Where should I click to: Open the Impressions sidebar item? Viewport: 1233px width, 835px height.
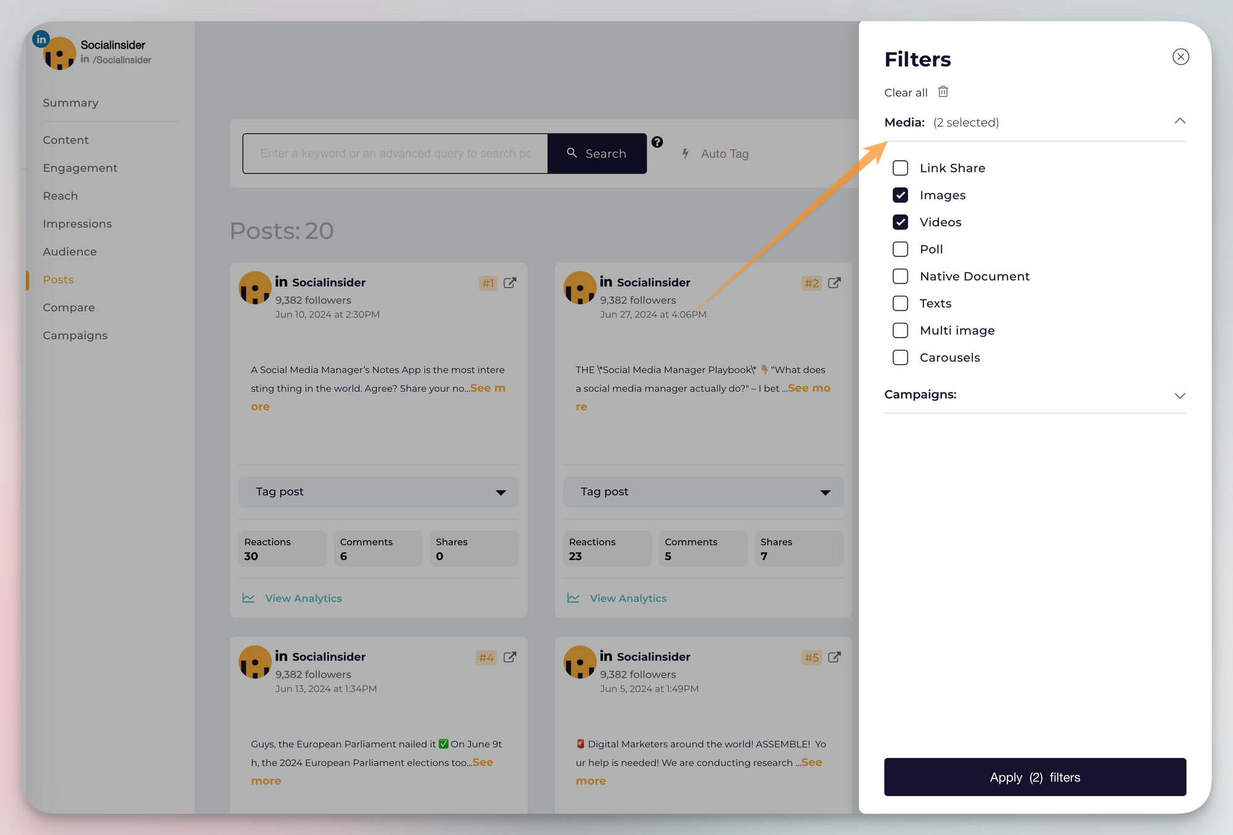coord(77,224)
